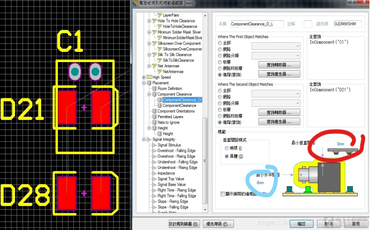The image size is (370, 230).
Task: Click the Room Definition rule icon
Action: click(x=154, y=89)
